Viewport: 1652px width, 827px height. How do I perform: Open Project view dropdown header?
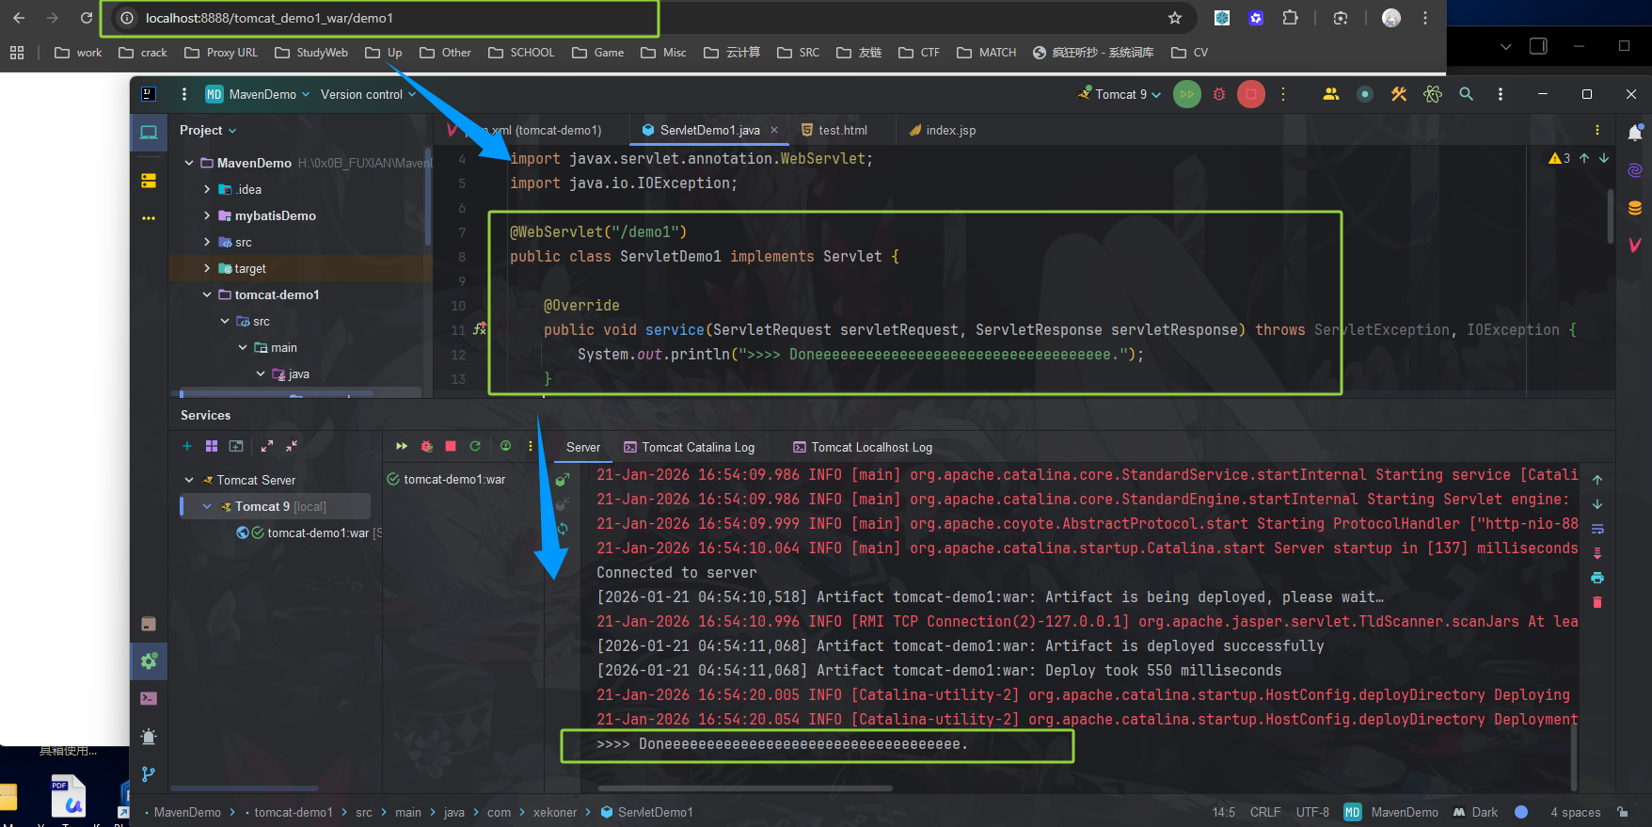point(208,130)
